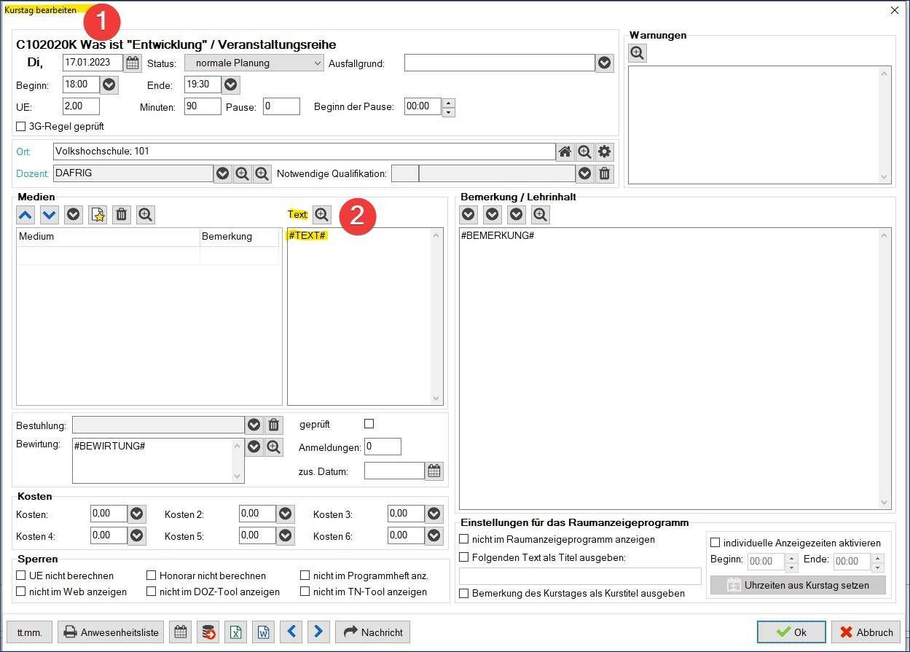Check Bemerkung des Kurstages als Kurstitel ausgeben
Image resolution: width=910 pixels, height=652 pixels.
pos(464,593)
